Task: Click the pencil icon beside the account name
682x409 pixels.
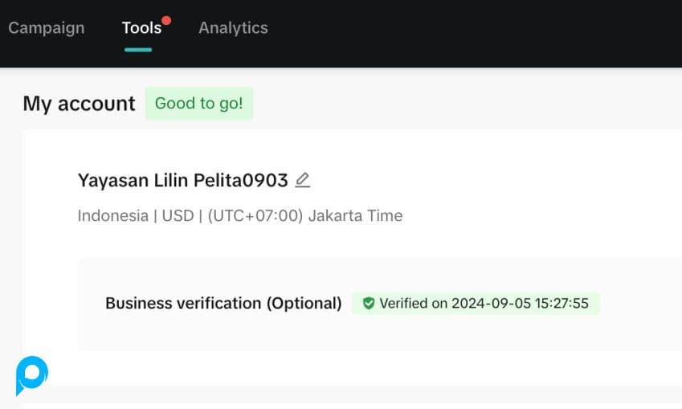Action: (302, 181)
